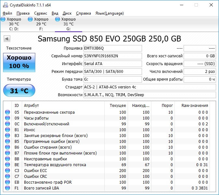Click status icon for BE Температура воздушного потока

[x=7, y=165]
